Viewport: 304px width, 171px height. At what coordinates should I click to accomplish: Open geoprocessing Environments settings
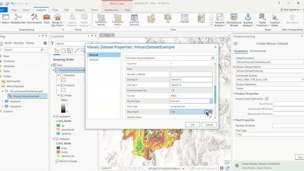[x=34, y=19]
